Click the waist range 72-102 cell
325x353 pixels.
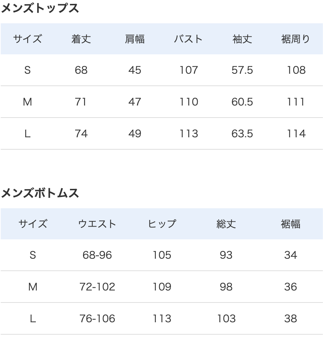97,287
